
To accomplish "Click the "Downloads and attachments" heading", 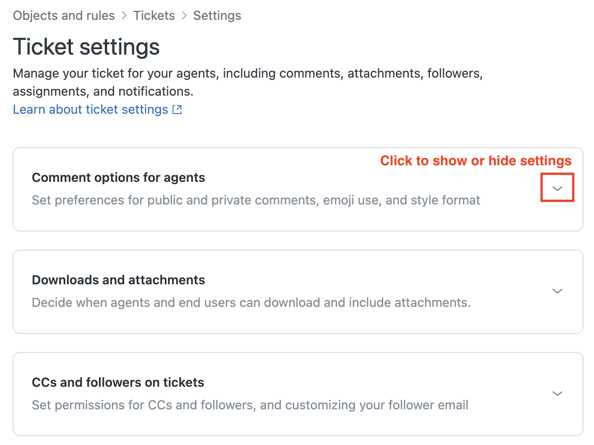I will tap(118, 280).
